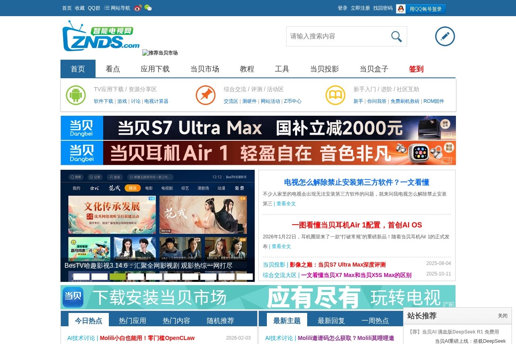Image resolution: width=516 pixels, height=344 pixels.
Task: Select the 今日热点 tab
Action: [89, 321]
